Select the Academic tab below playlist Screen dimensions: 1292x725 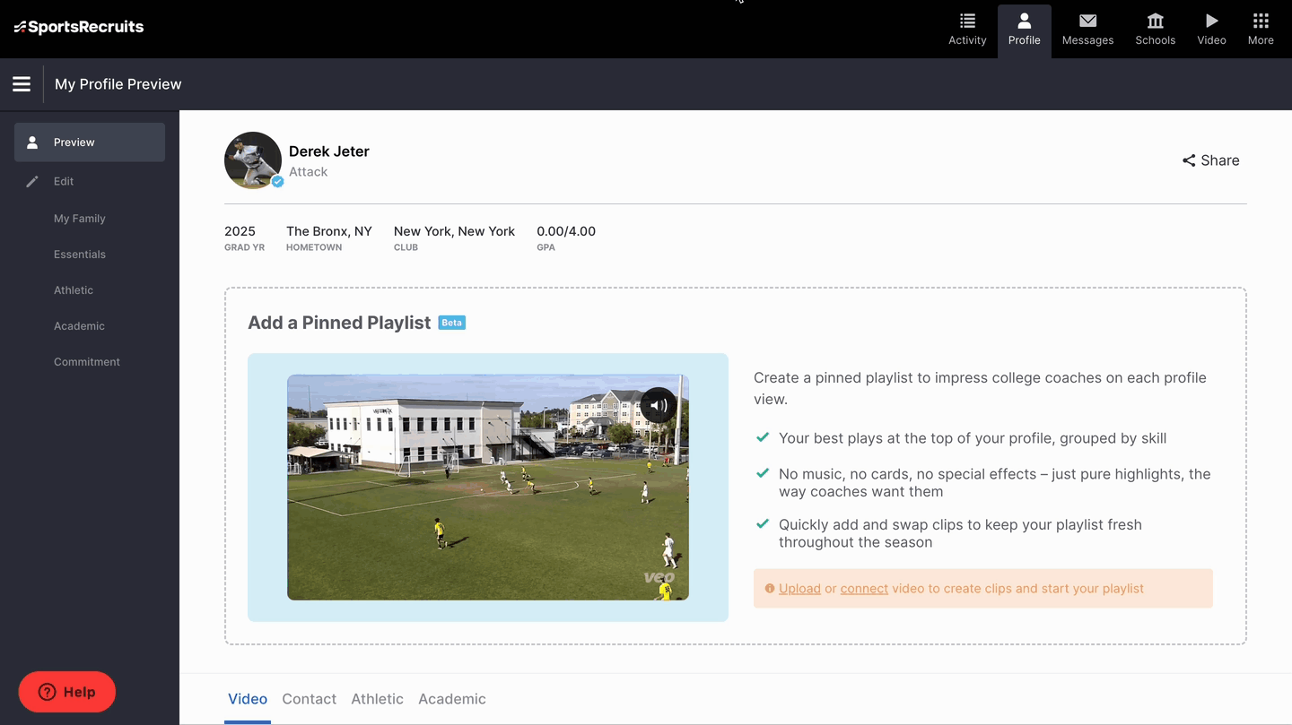point(451,699)
